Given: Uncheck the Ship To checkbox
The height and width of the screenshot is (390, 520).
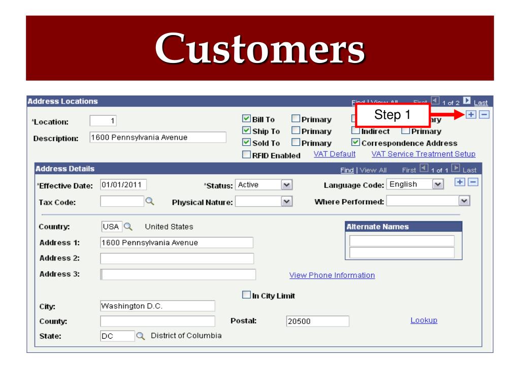Looking at the screenshot, I should tap(246, 131).
